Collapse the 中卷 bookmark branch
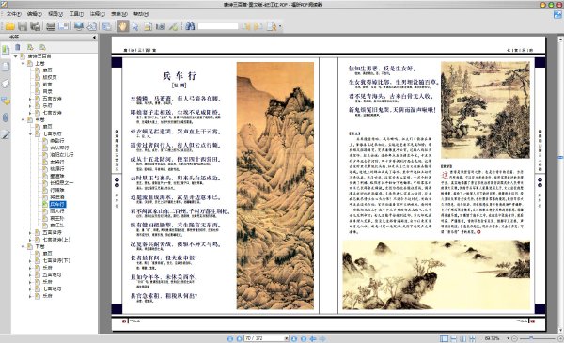The image size is (564, 343). pyautogui.click(x=23, y=119)
